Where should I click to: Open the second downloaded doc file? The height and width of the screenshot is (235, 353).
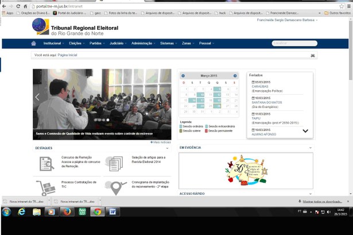click(x=75, y=202)
